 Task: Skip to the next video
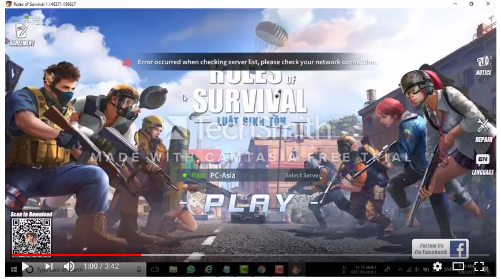click(48, 266)
